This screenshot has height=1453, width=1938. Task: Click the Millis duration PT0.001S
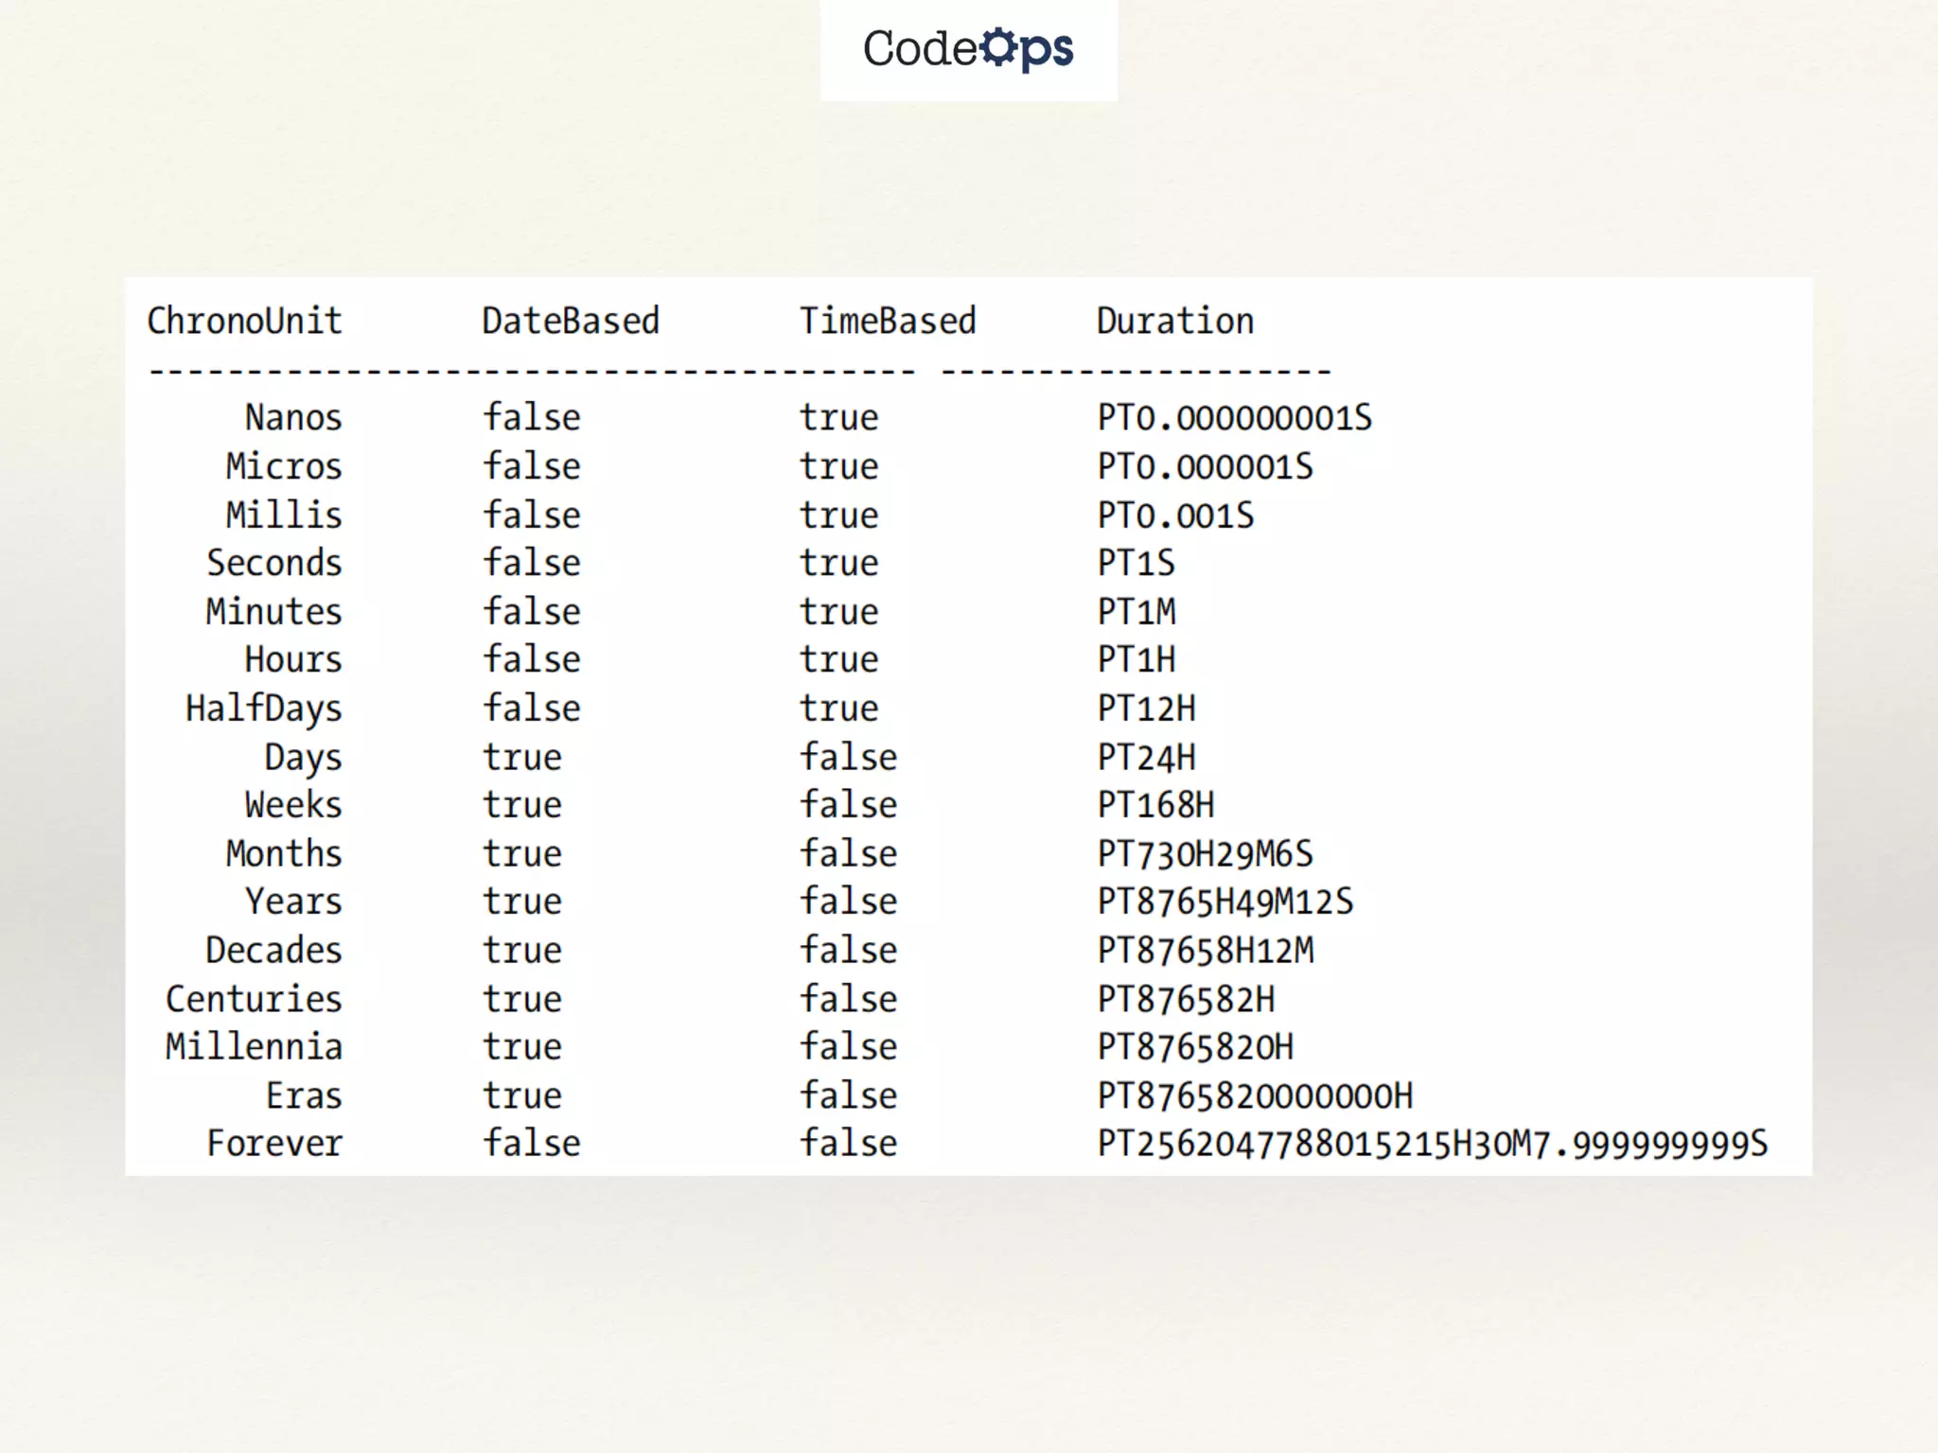click(1175, 516)
